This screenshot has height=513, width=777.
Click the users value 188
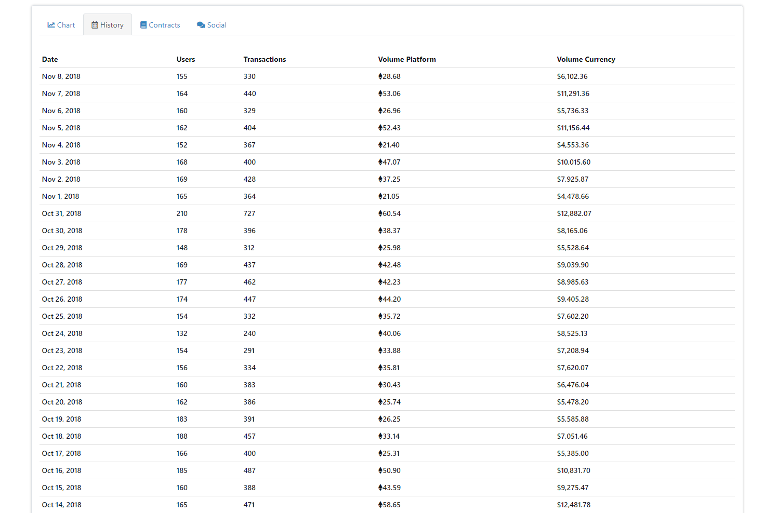coord(182,436)
